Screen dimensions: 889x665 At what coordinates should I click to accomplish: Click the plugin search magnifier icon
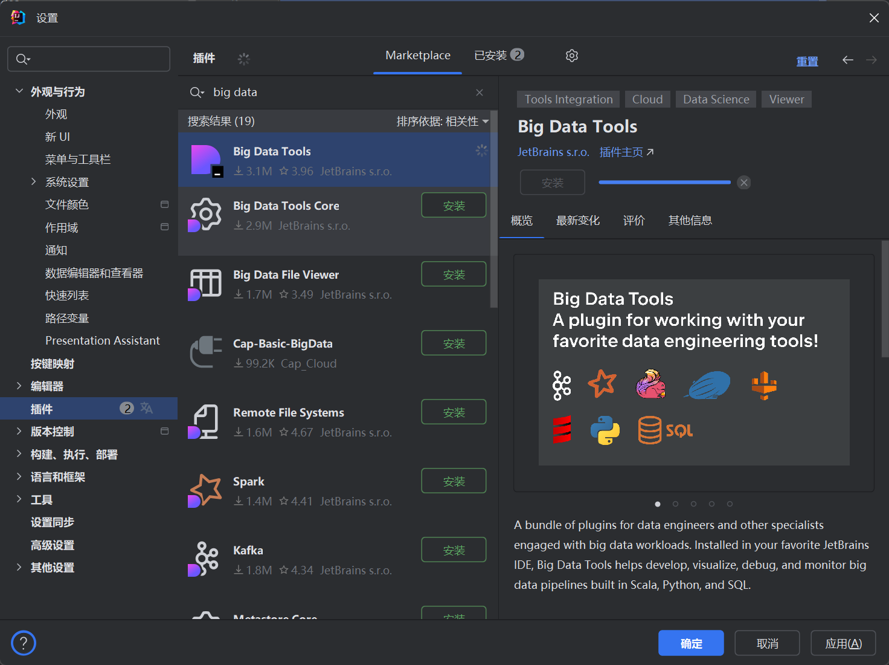(x=197, y=92)
